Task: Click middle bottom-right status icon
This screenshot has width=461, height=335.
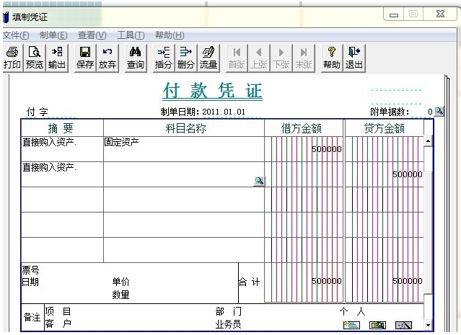Action: click(377, 325)
